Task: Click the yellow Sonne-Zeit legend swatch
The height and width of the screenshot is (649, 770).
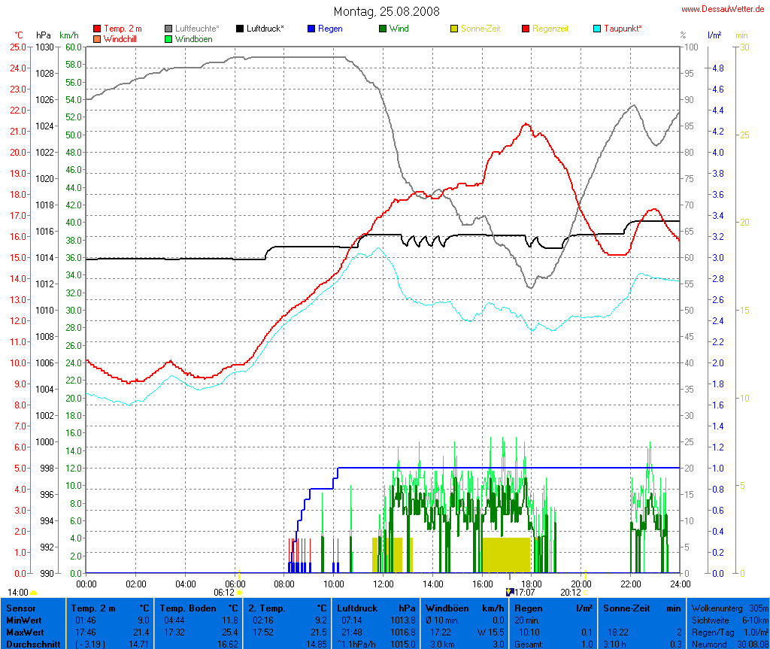Action: pos(455,29)
